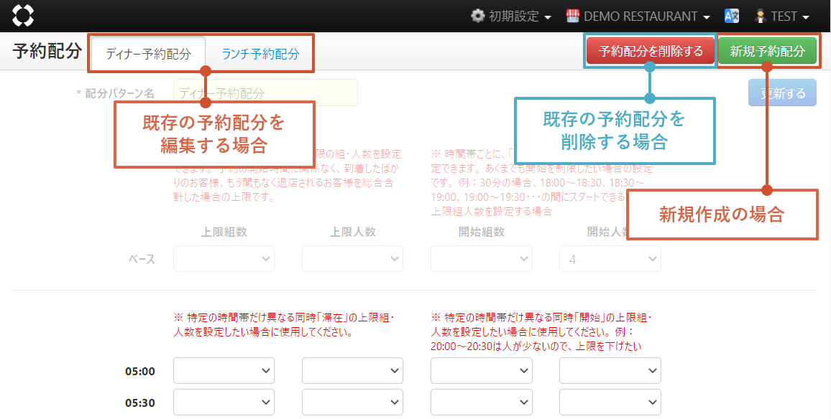Screen dimensions: 831x419
Task: Open the base 上限組数 dropdown
Action: click(224, 259)
